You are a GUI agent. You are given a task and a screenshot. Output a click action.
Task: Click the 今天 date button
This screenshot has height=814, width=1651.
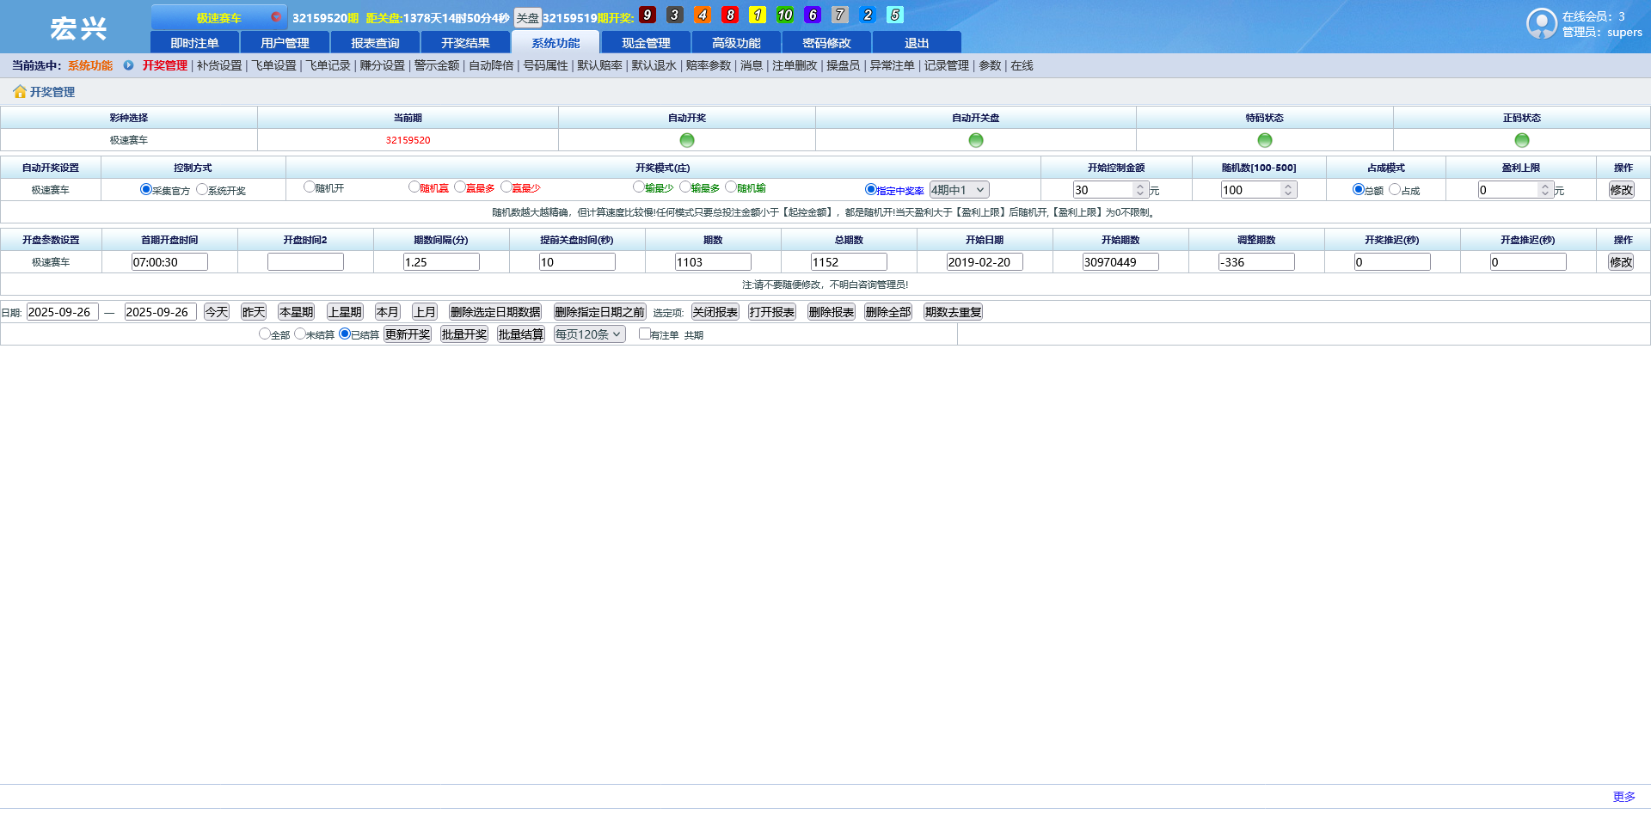[217, 312]
